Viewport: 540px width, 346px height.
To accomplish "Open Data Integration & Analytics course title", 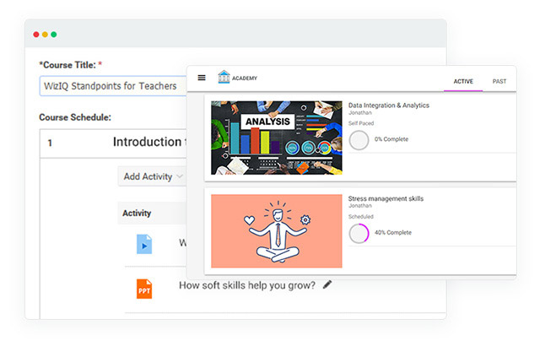I will (388, 105).
